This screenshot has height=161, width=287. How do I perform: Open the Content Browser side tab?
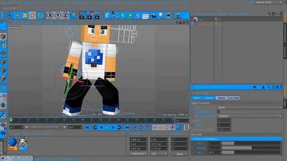pos(285,33)
